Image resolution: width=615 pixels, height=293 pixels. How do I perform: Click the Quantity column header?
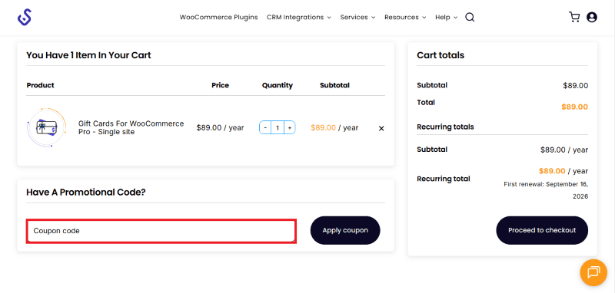278,85
